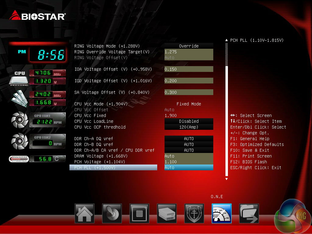Screen dimensions: 312x234
Task: Click CPU 4706 MHz readout
Action: click(x=48, y=73)
